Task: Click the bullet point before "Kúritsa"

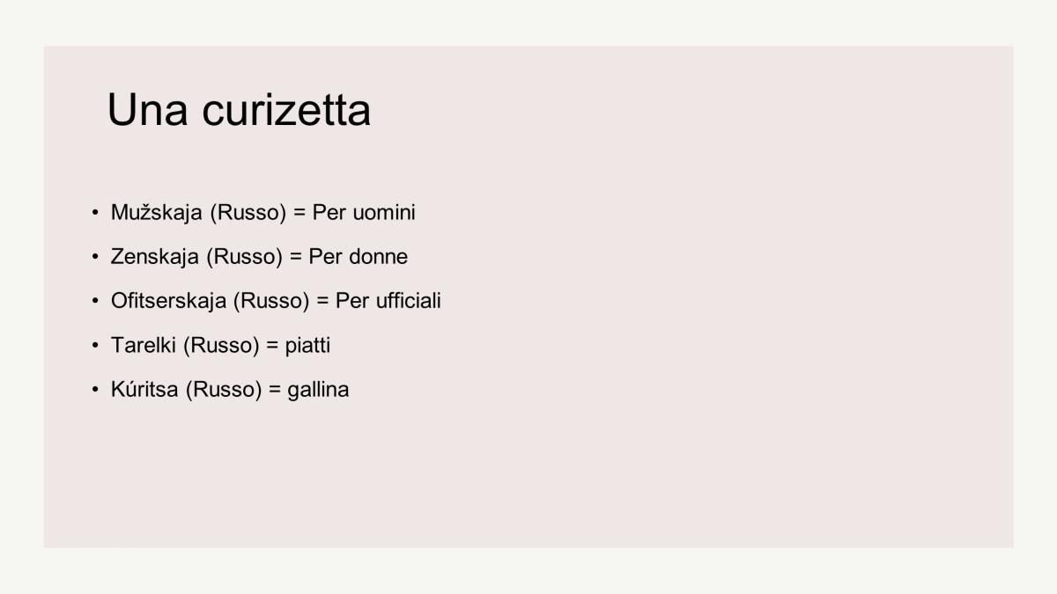Action: [x=94, y=389]
